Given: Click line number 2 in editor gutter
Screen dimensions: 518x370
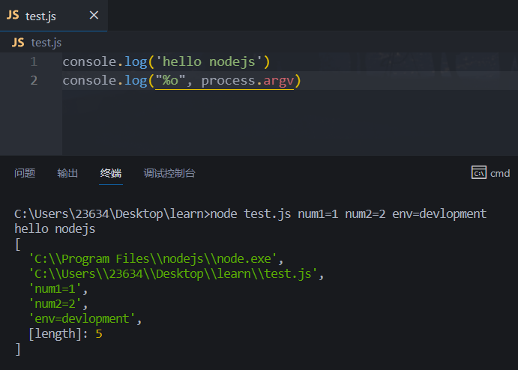Looking at the screenshot, I should click(34, 81).
